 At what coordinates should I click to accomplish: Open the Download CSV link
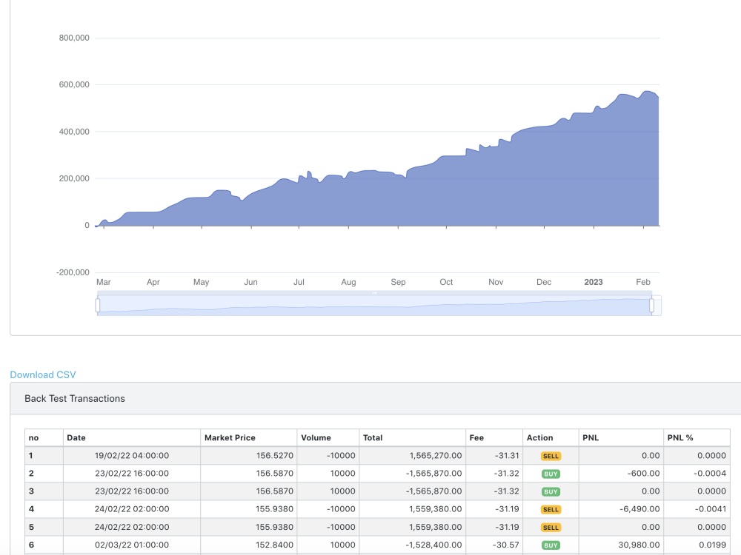tap(42, 374)
